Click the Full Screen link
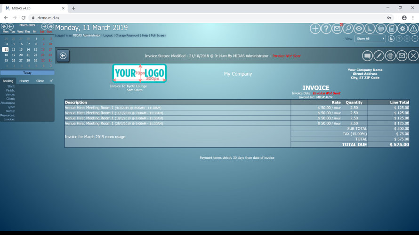The width and height of the screenshot is (419, 235). pyautogui.click(x=158, y=35)
